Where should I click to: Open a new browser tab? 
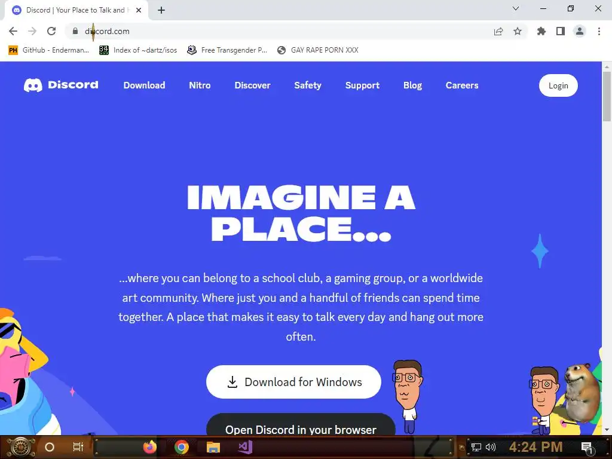click(161, 10)
